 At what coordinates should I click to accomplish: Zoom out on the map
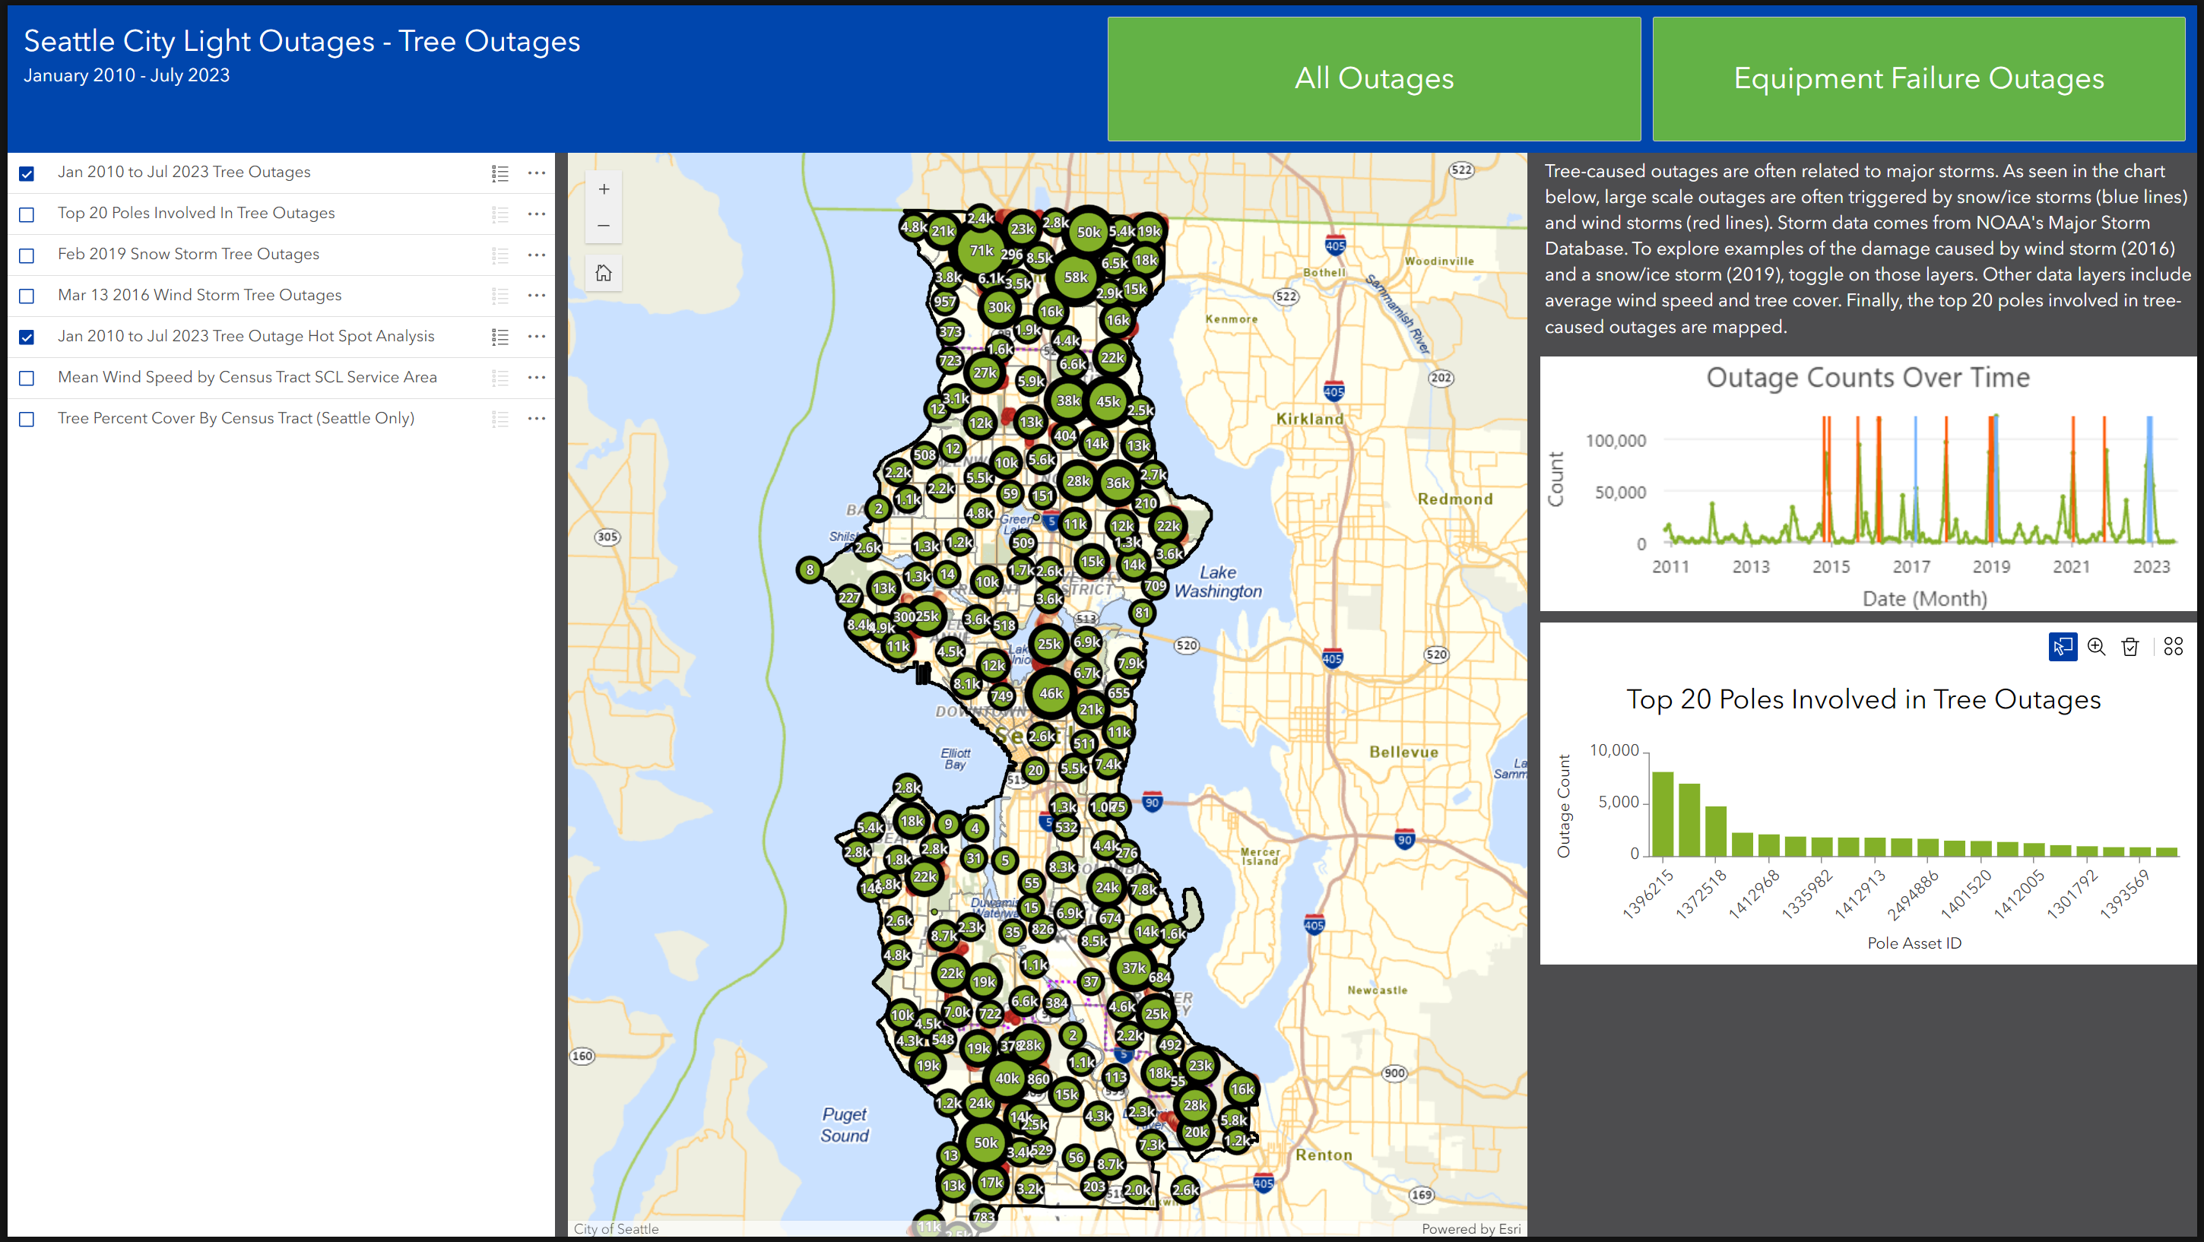(604, 226)
